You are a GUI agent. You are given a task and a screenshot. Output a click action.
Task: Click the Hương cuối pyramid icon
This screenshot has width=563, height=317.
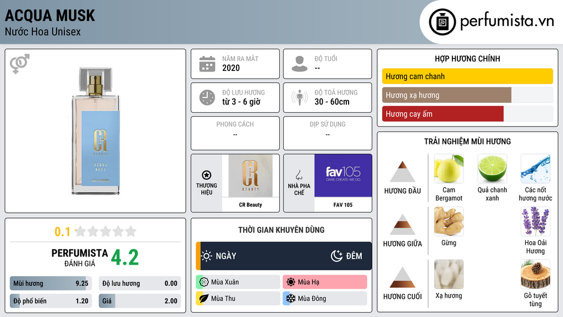click(402, 277)
